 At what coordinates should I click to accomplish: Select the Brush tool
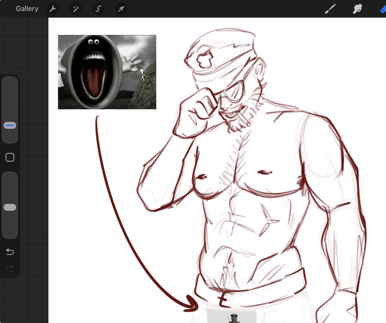[x=330, y=9]
